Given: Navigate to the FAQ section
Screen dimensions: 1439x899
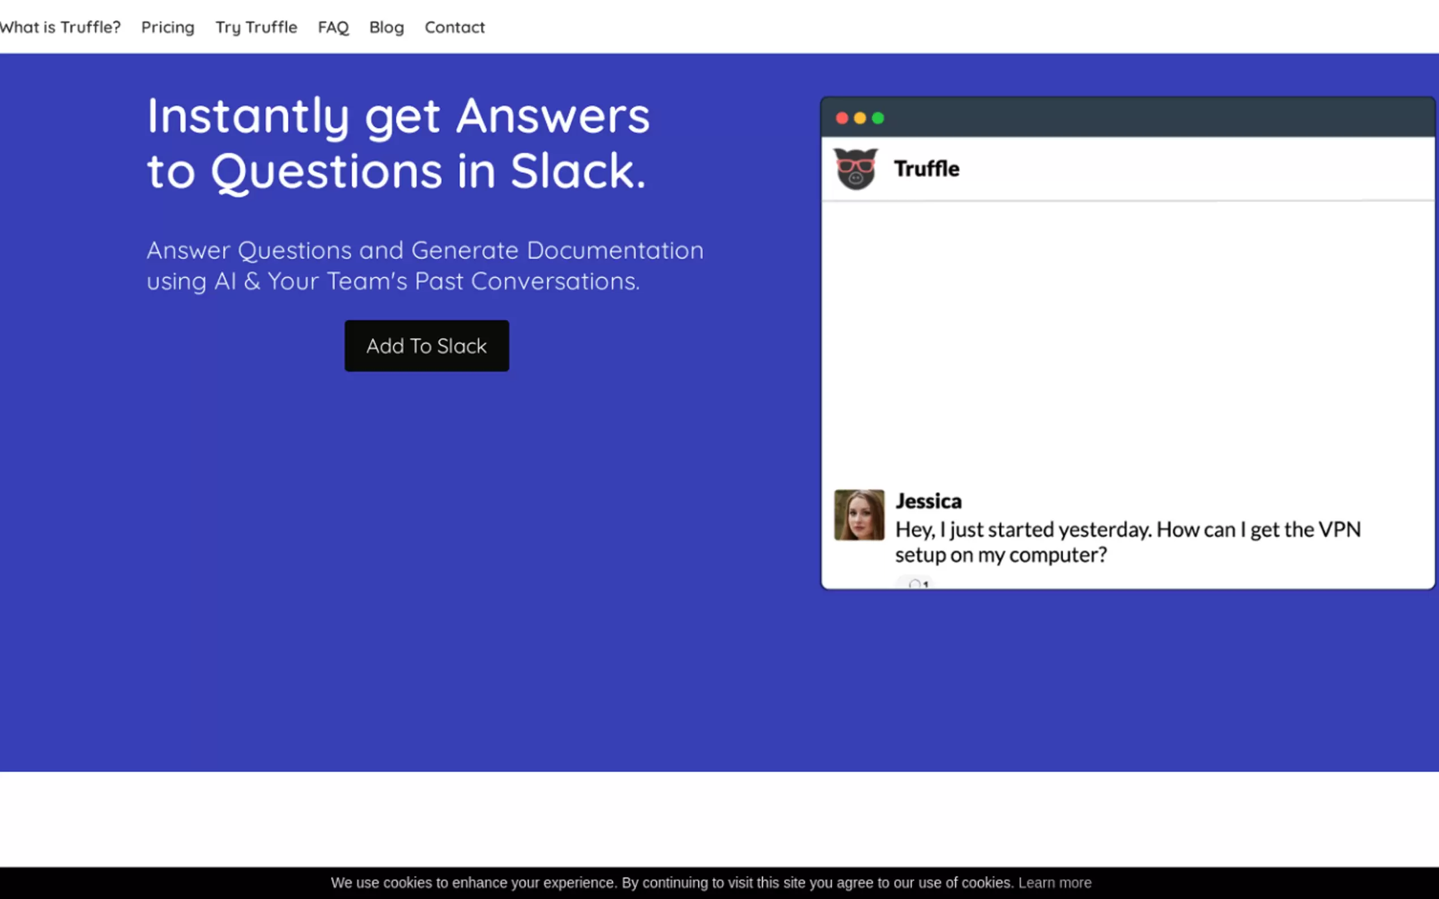Looking at the screenshot, I should tap(333, 27).
